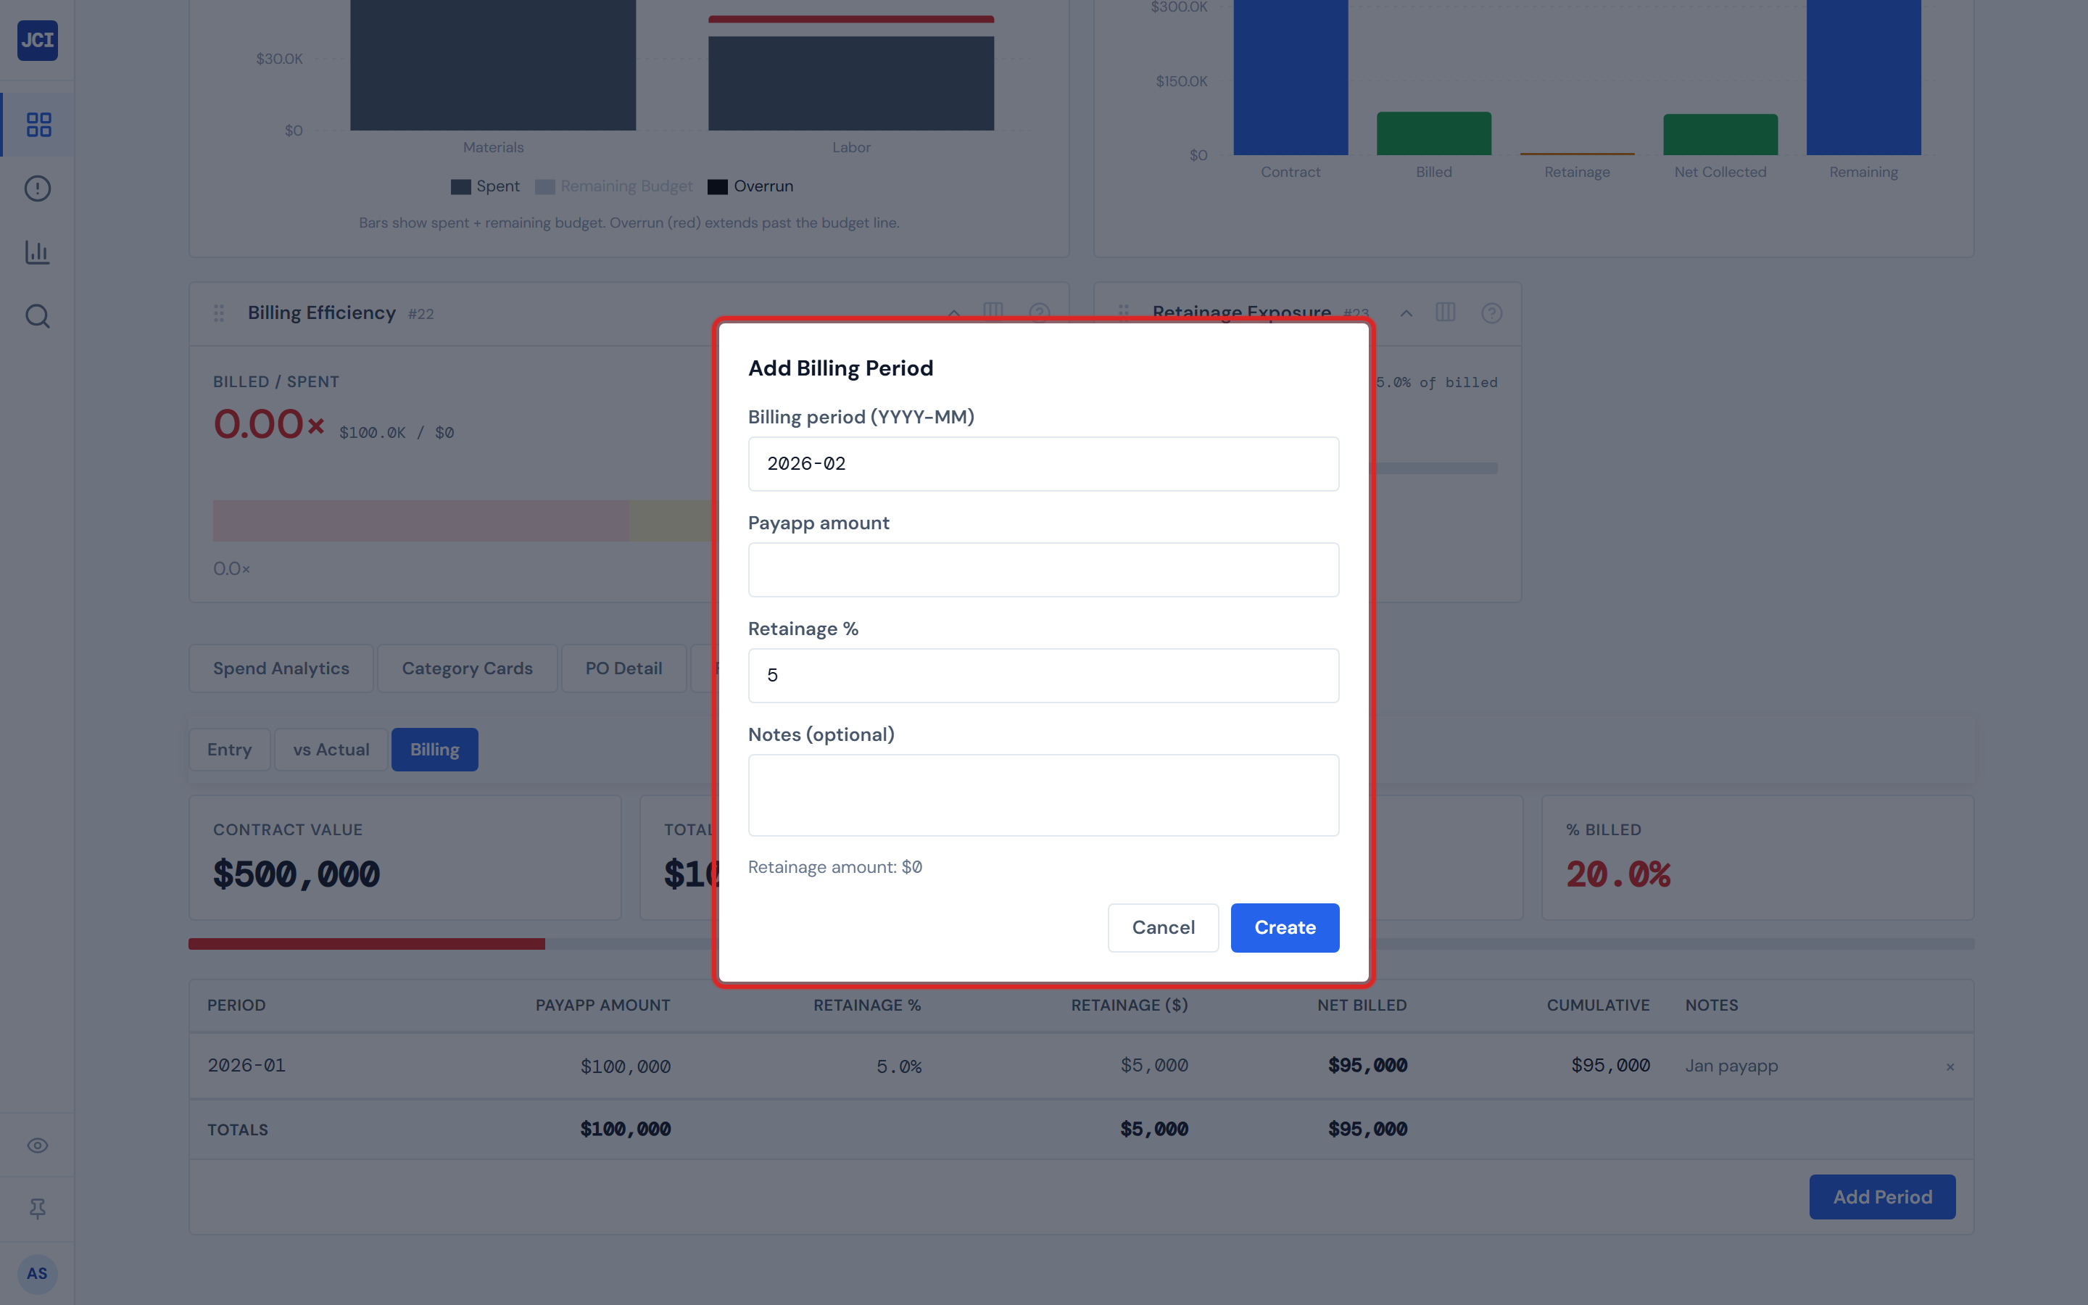The width and height of the screenshot is (2088, 1305).
Task: Cancel the Add Billing Period dialog
Action: click(1163, 927)
